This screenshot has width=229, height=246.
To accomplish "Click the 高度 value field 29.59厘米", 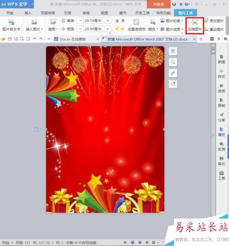I will click(94, 21).
